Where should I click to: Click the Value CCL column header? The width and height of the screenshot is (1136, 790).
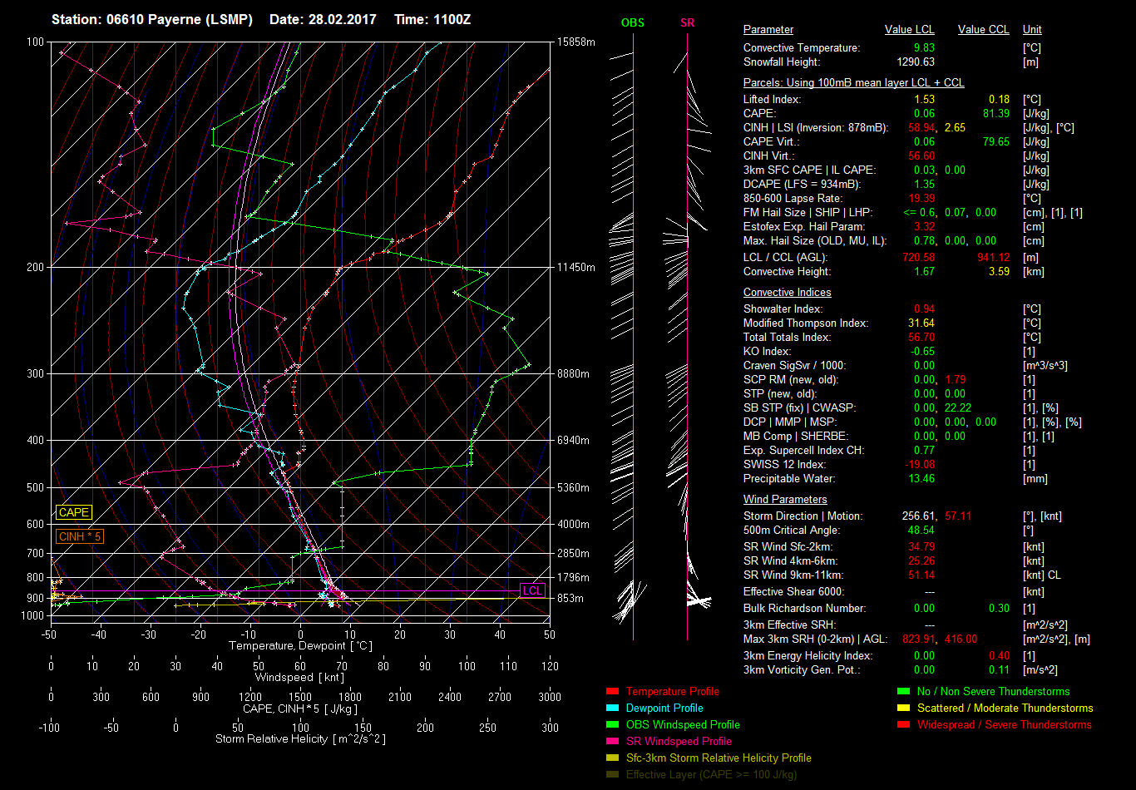[x=983, y=30]
